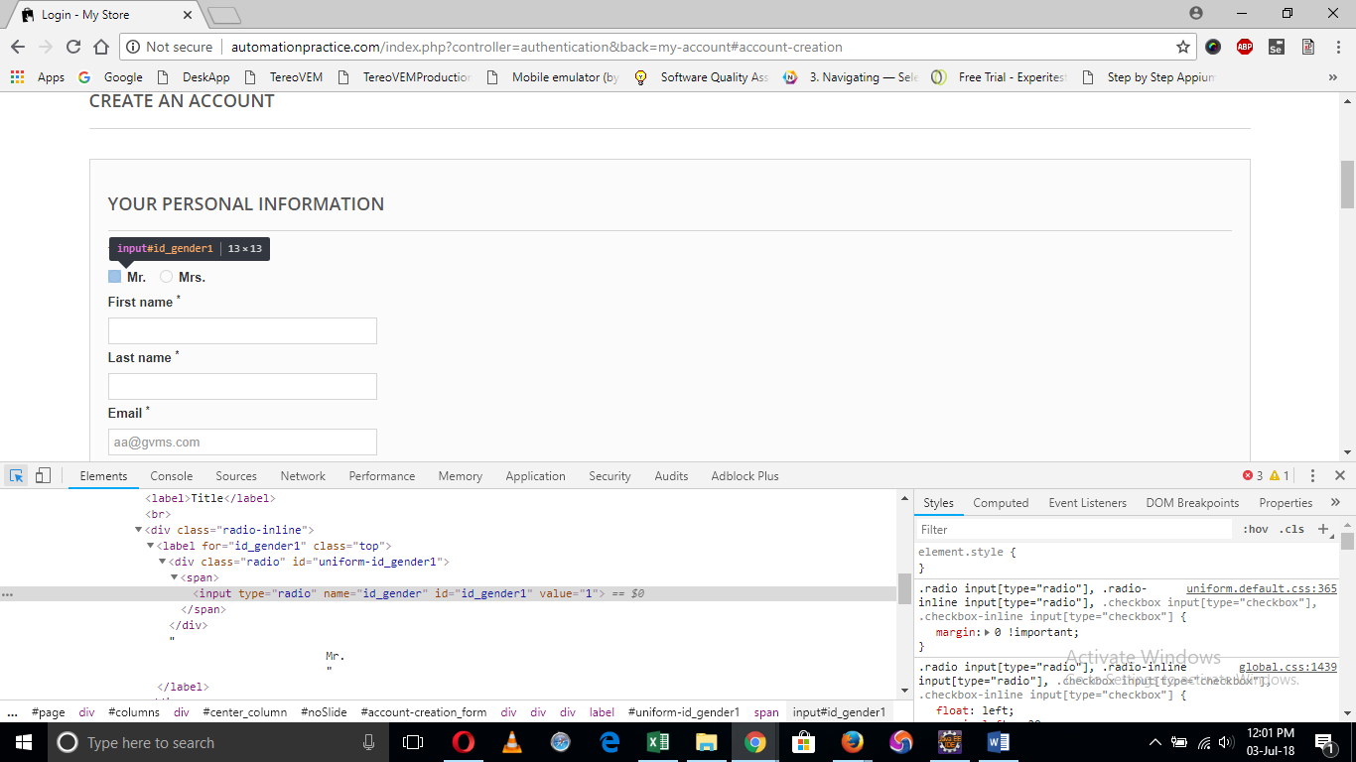The width and height of the screenshot is (1356, 762).
Task: Go to the browser home page
Action: [x=101, y=47]
